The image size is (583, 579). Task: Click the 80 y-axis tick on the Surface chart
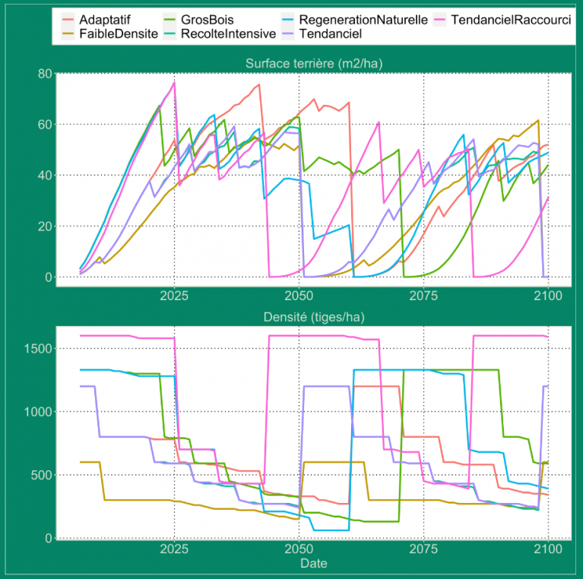click(45, 74)
